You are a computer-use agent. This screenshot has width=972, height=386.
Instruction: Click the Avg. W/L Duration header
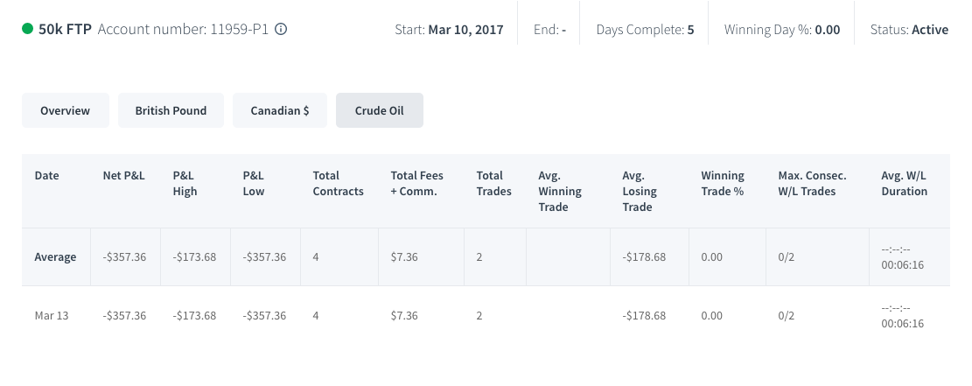pyautogui.click(x=905, y=183)
